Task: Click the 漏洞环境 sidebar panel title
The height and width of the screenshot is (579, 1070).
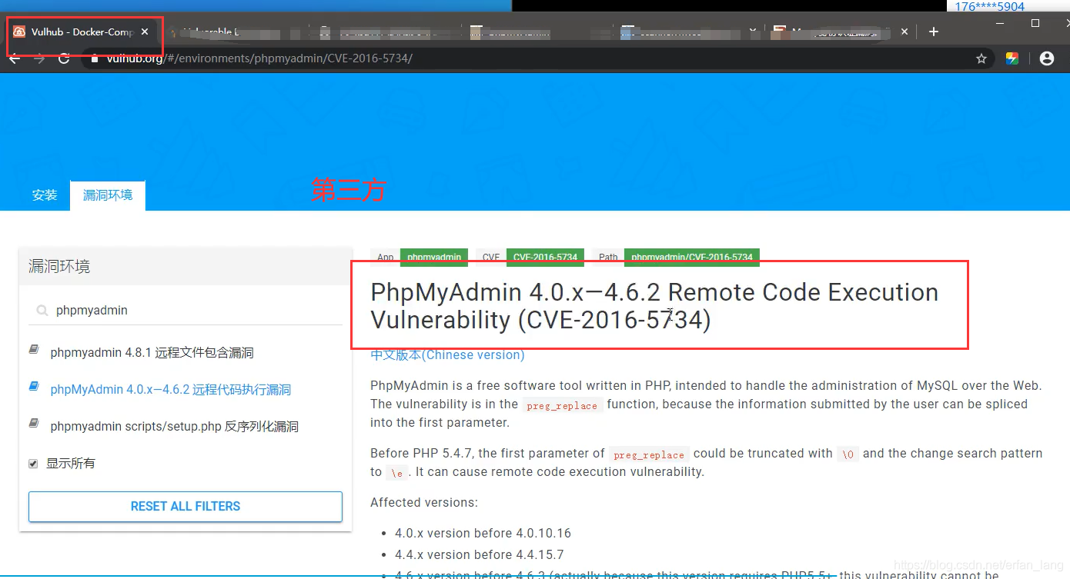Action: (59, 266)
